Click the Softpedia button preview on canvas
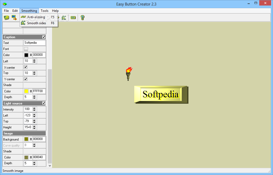This screenshot has width=273, height=175. coord(161,95)
